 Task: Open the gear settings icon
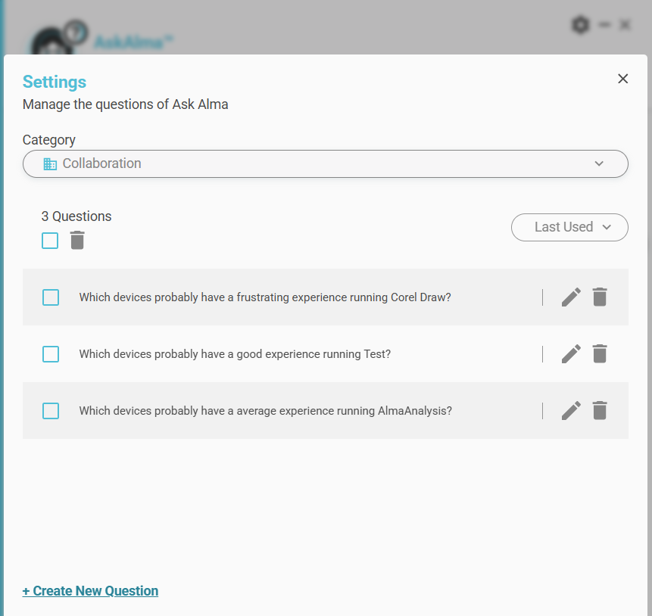pos(580,26)
